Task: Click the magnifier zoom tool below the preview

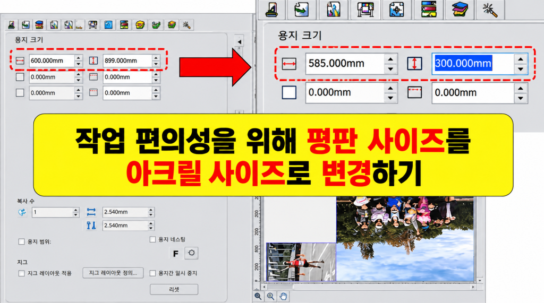Action: pyautogui.click(x=258, y=296)
